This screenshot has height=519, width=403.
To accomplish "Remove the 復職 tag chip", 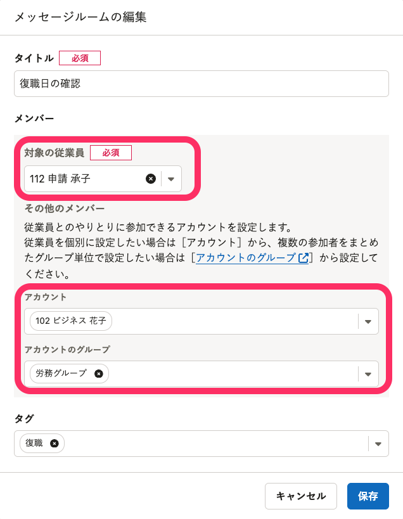I will click(54, 444).
